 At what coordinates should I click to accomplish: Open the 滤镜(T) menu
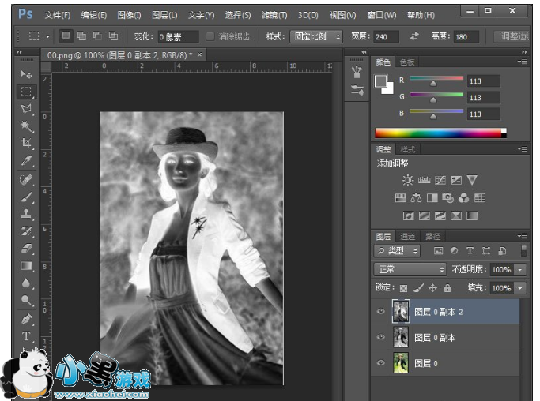(274, 15)
